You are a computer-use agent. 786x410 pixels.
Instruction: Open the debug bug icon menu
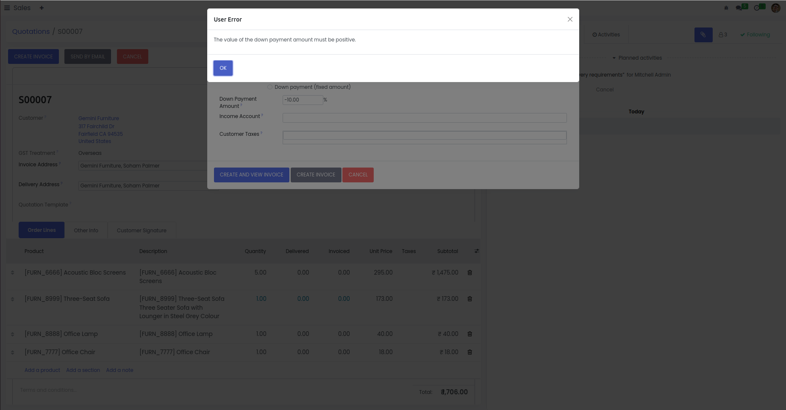click(x=726, y=8)
